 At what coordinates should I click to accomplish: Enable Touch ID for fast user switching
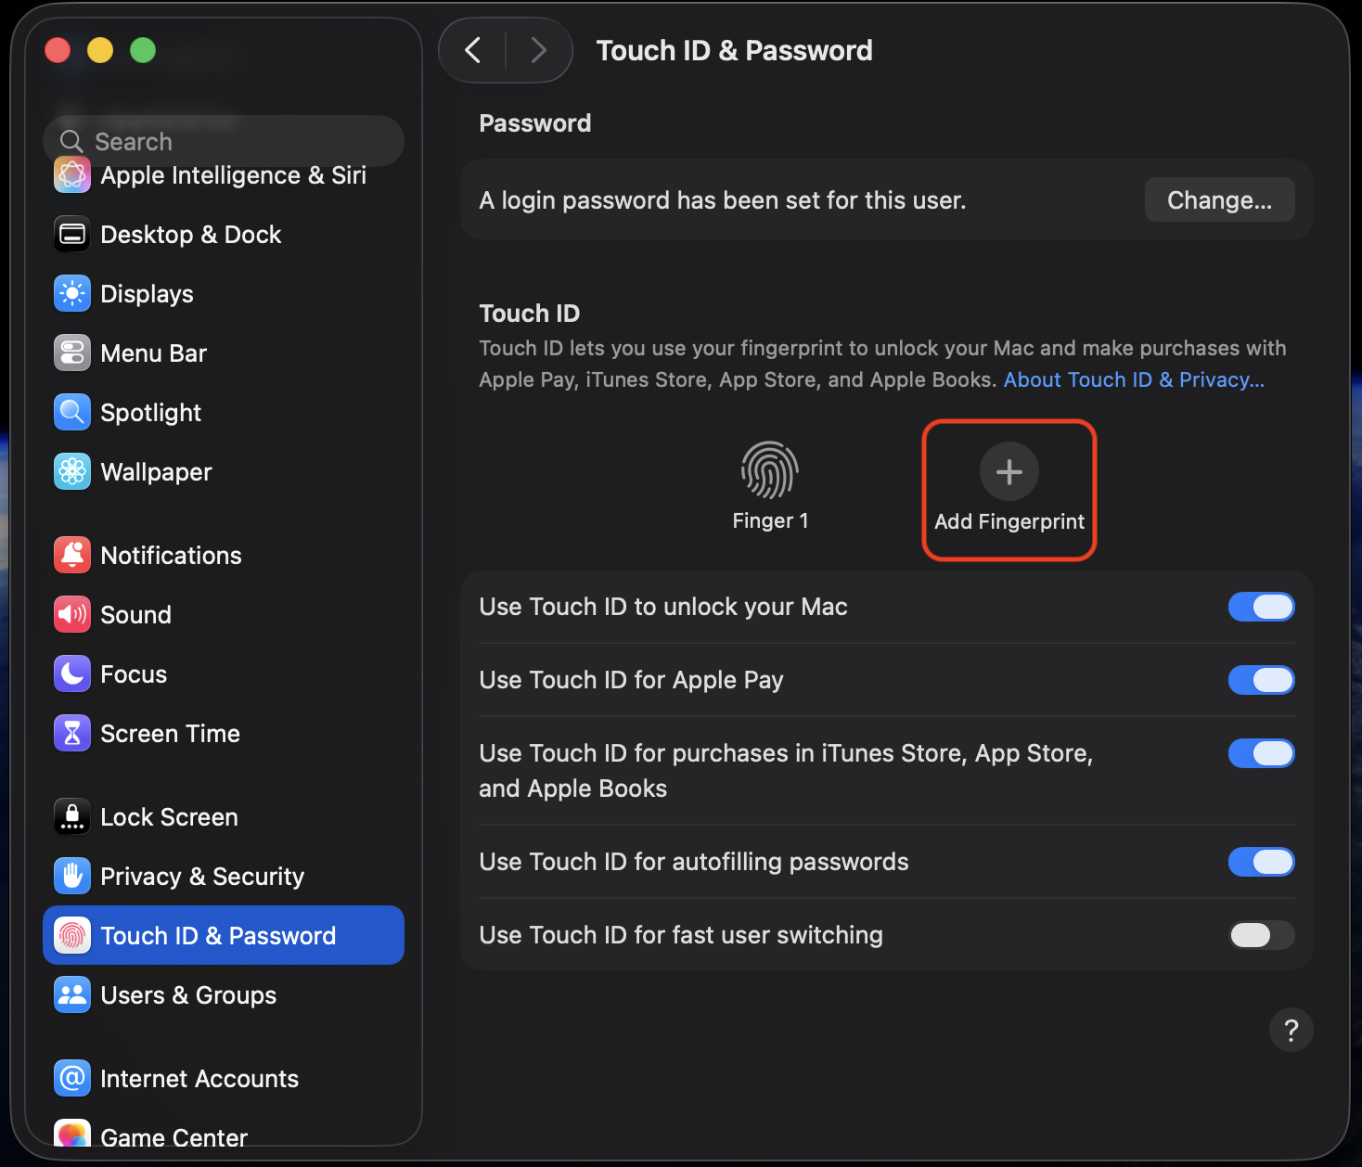(1262, 935)
